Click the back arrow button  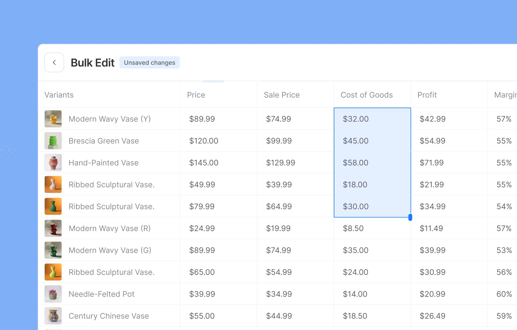pyautogui.click(x=54, y=62)
